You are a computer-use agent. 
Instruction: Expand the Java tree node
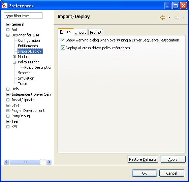(8, 105)
